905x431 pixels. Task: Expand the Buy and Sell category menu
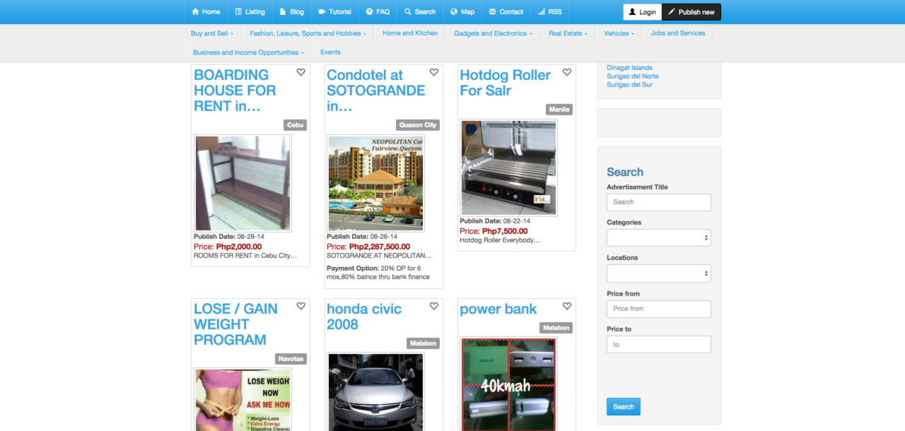pos(212,33)
